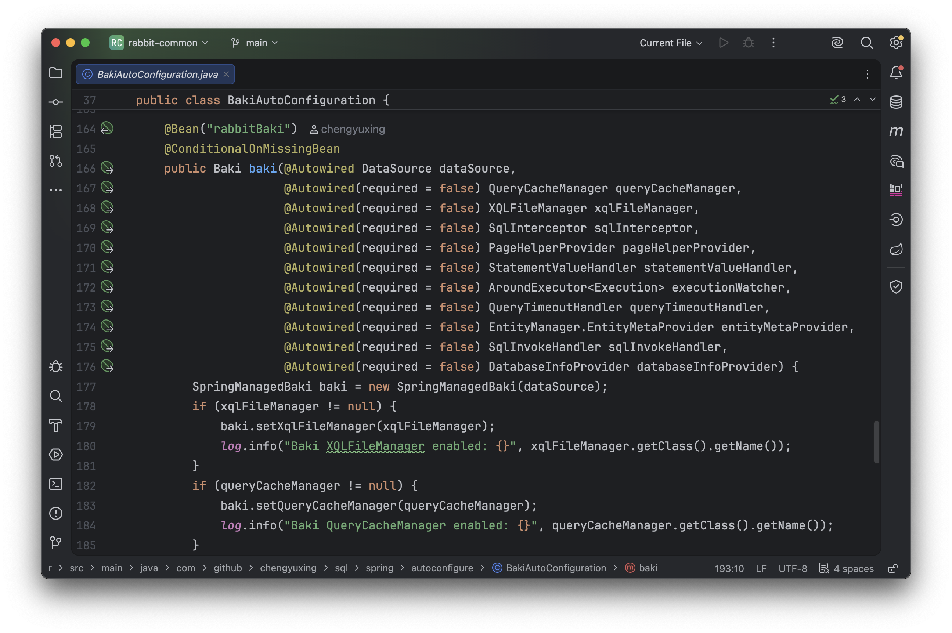
Task: Open Current File run configuration dropdown
Action: point(671,43)
